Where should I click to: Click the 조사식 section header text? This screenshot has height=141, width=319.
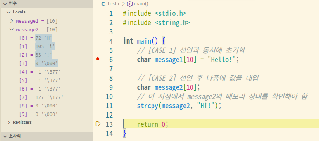(15, 136)
